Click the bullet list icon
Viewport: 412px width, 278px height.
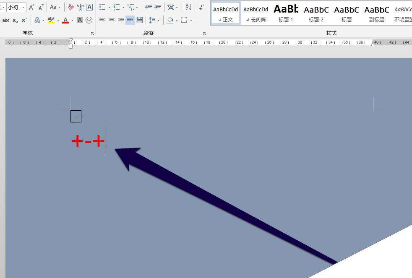point(102,8)
